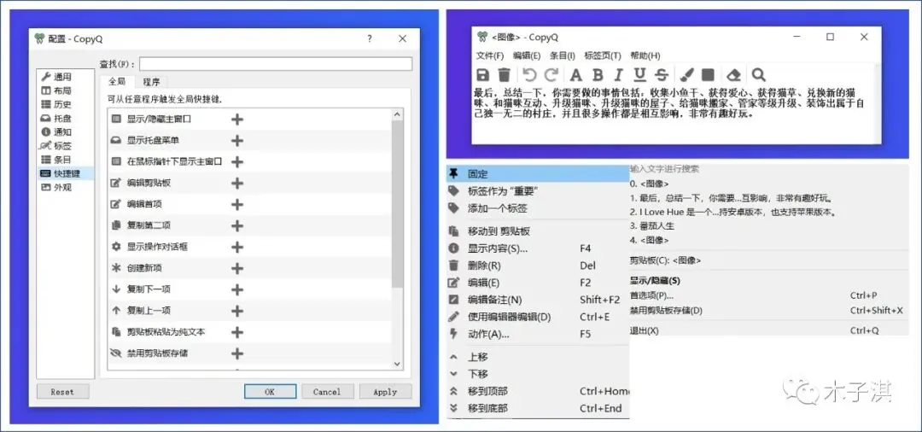Add shortcut for 在鼠标指针下显示主窗口 with plus
The width and height of the screenshot is (922, 432).
[237, 161]
